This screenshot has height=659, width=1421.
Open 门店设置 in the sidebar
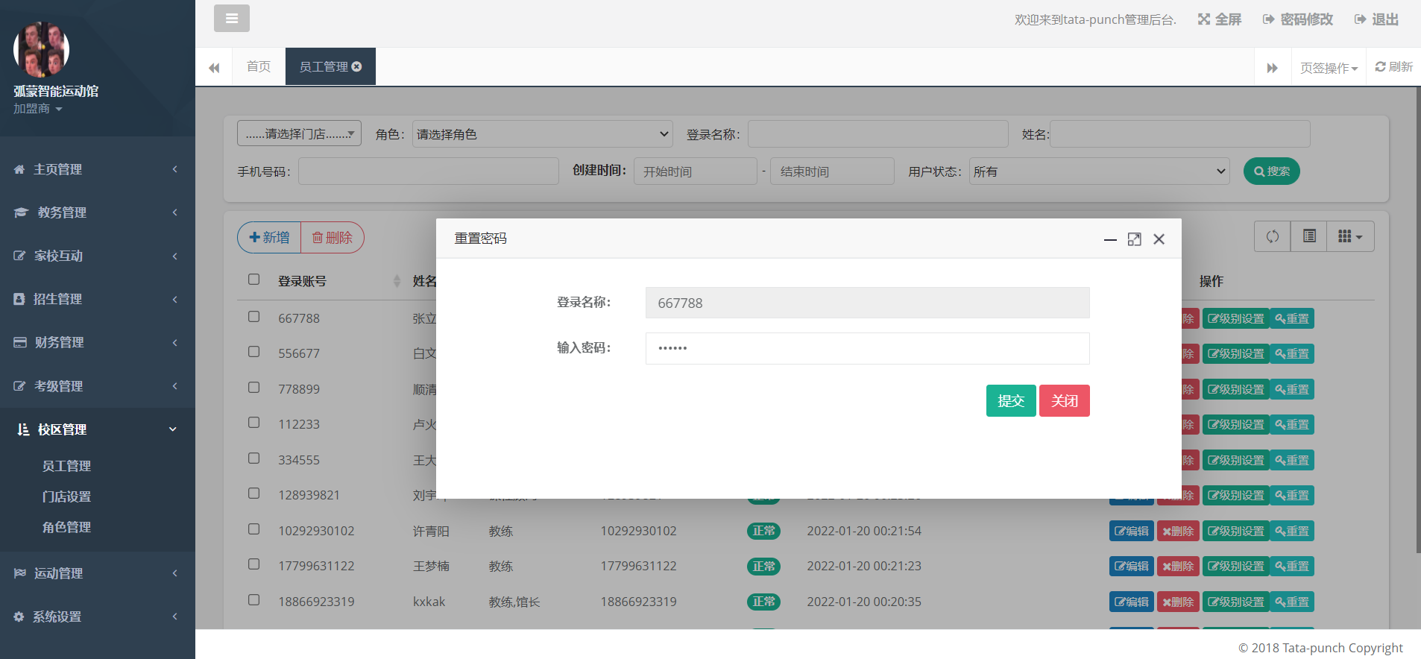pyautogui.click(x=66, y=496)
